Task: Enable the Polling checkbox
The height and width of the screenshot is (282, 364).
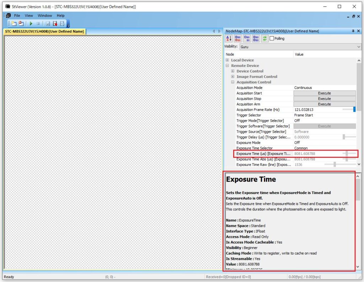Action: click(272, 38)
